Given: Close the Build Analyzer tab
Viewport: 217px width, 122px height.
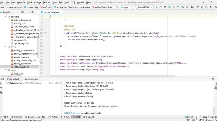Looking at the screenshot, I should pos(40,79).
